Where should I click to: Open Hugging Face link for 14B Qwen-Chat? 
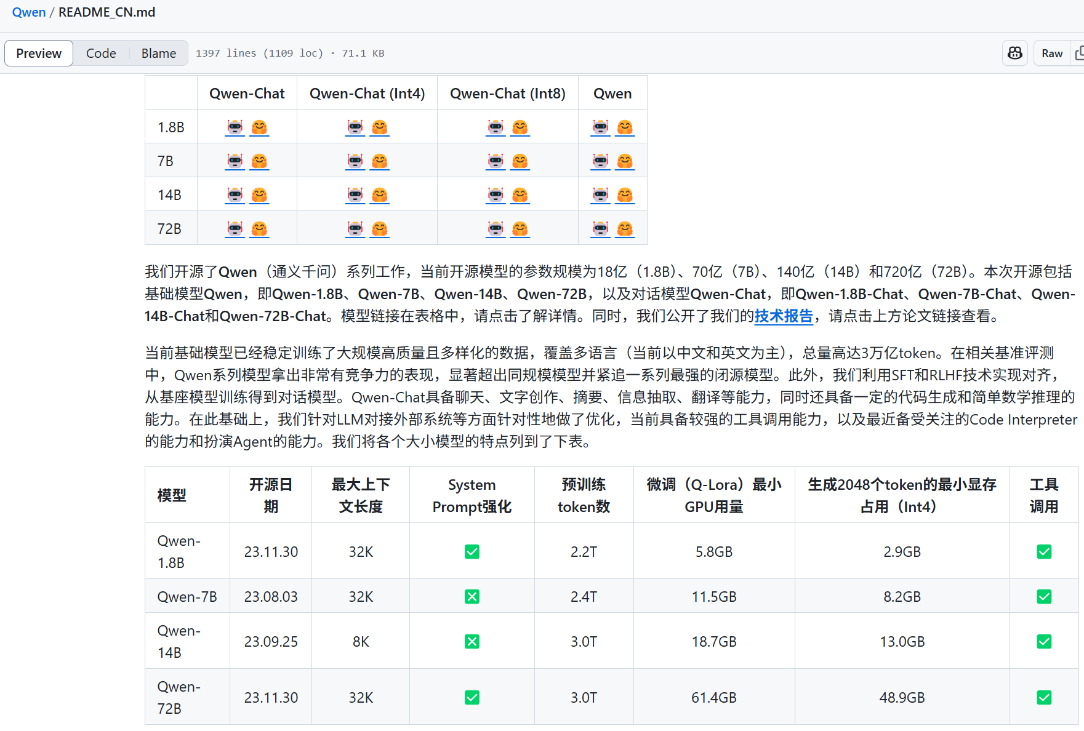pos(259,195)
